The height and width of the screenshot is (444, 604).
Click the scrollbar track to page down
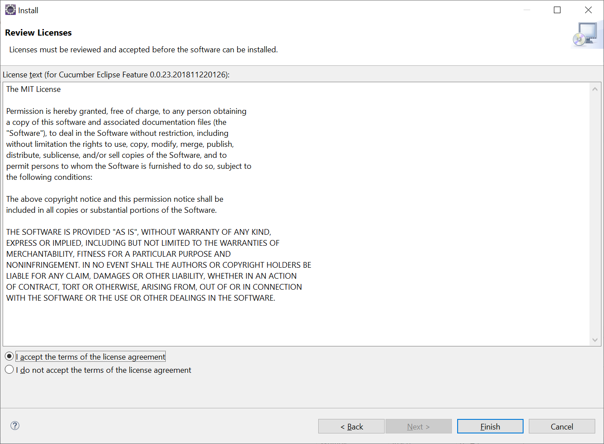pyautogui.click(x=595, y=264)
